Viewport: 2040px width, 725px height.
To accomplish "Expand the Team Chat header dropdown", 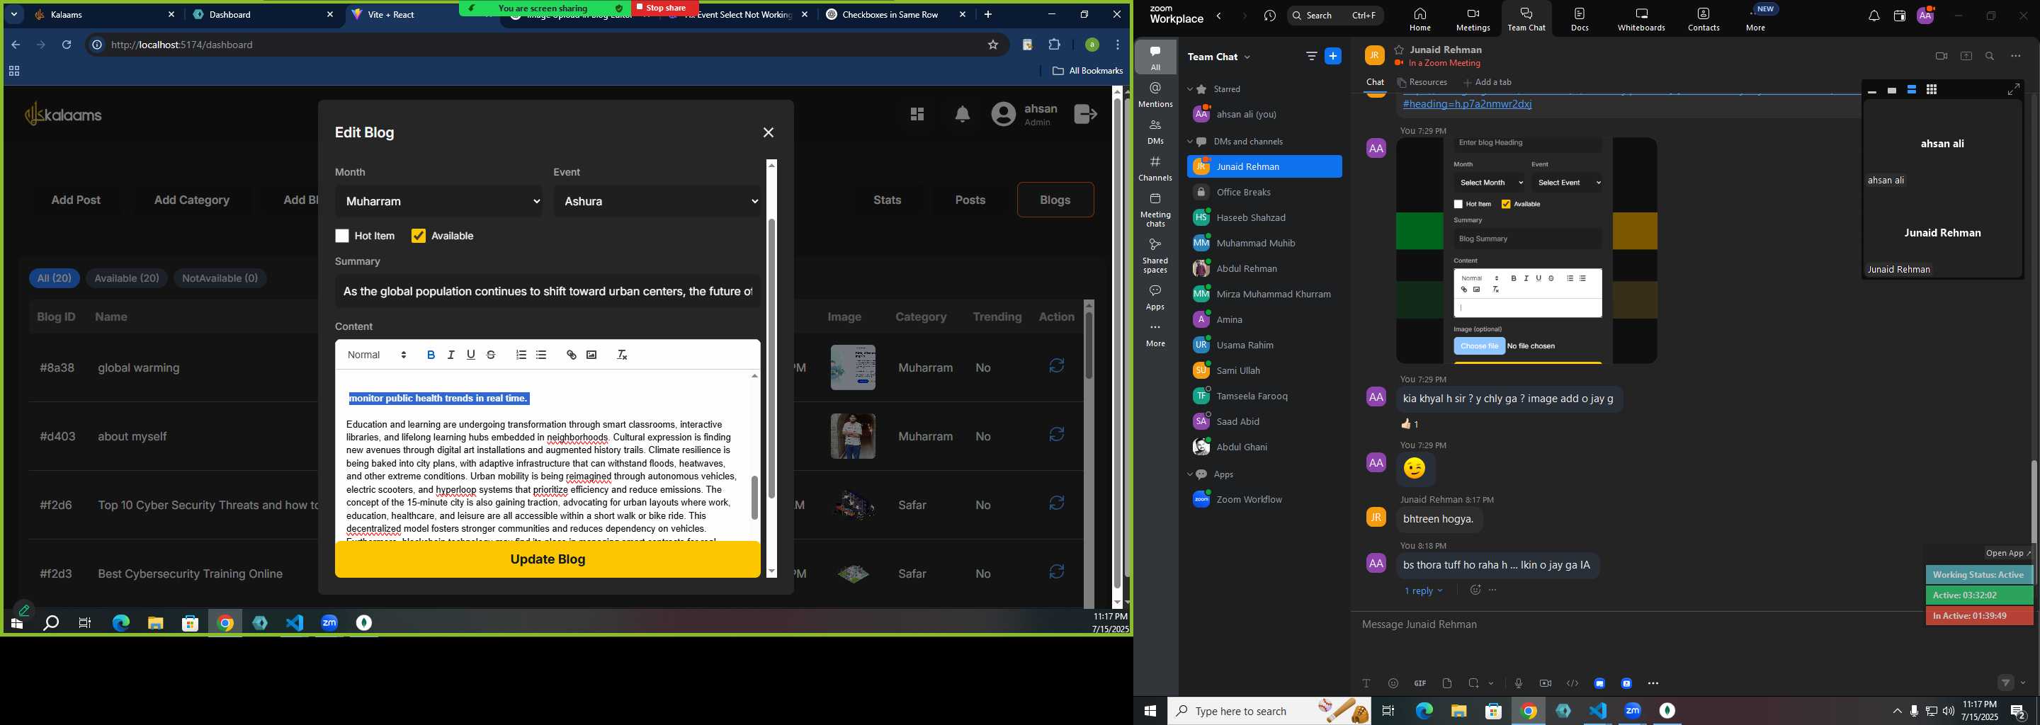I will [1247, 57].
